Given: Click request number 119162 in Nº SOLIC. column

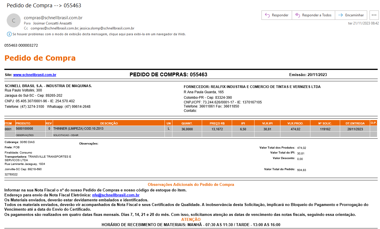Looking at the screenshot, I should click(x=325, y=129).
